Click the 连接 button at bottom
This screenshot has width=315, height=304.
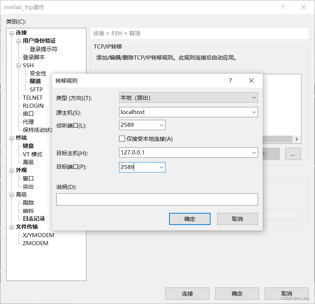click(187, 294)
